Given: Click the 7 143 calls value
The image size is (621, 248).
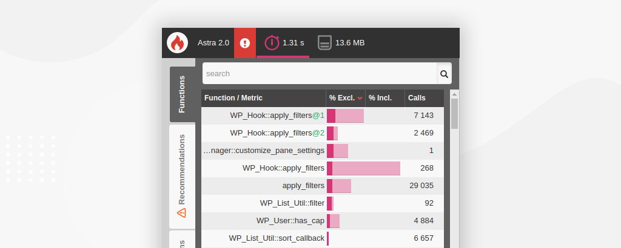Looking at the screenshot, I should (x=423, y=116).
